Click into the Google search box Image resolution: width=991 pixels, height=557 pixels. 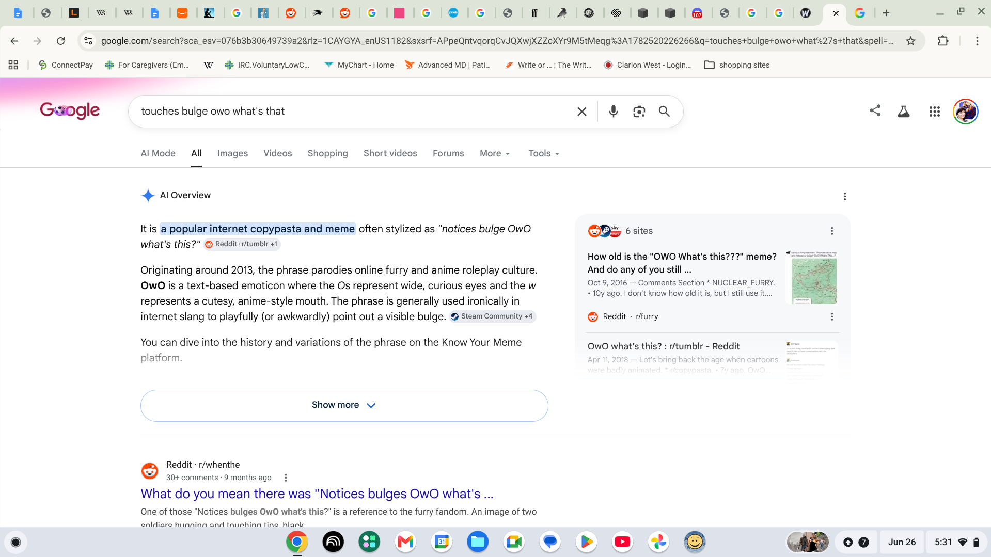pos(356,112)
